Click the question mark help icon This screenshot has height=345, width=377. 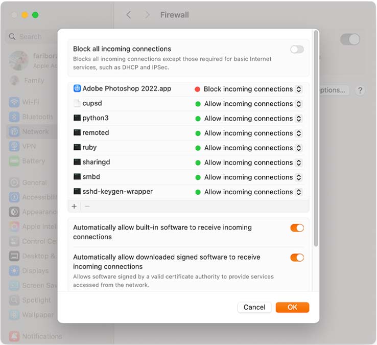pos(360,90)
